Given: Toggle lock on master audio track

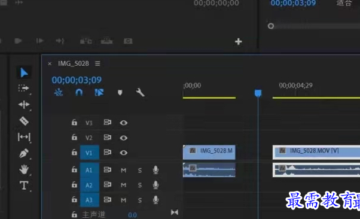Looking at the screenshot, I should pos(74,214).
